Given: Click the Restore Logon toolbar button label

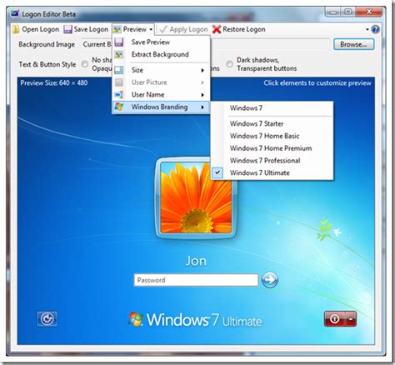Looking at the screenshot, I should pyautogui.click(x=244, y=29).
